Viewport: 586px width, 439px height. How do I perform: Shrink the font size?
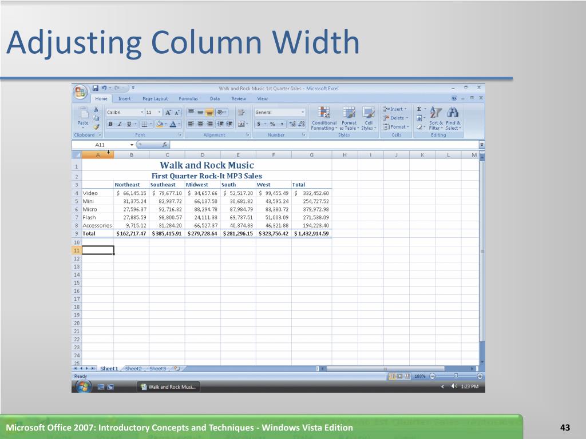(177, 113)
